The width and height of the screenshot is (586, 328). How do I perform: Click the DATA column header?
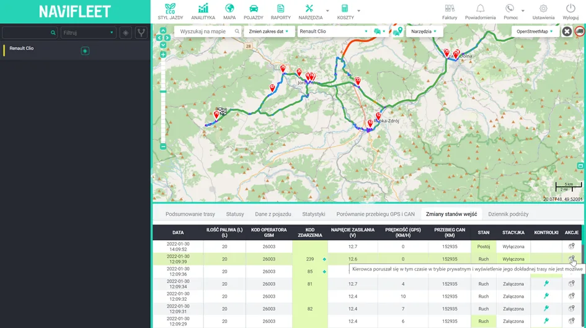click(178, 233)
